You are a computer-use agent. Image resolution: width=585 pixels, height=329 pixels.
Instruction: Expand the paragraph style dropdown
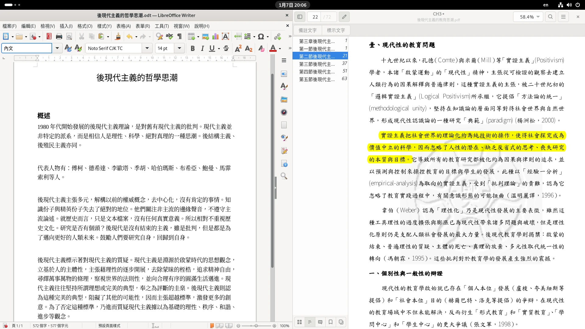click(57, 48)
